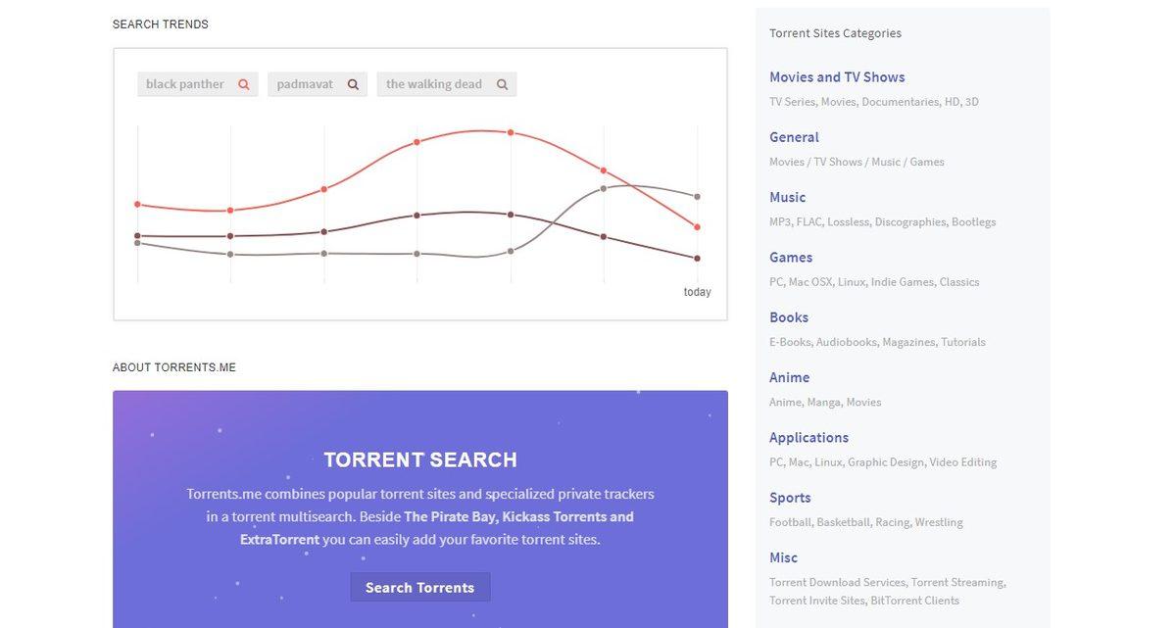Click the padmavat search magnifier icon
This screenshot has width=1176, height=628.
click(353, 84)
